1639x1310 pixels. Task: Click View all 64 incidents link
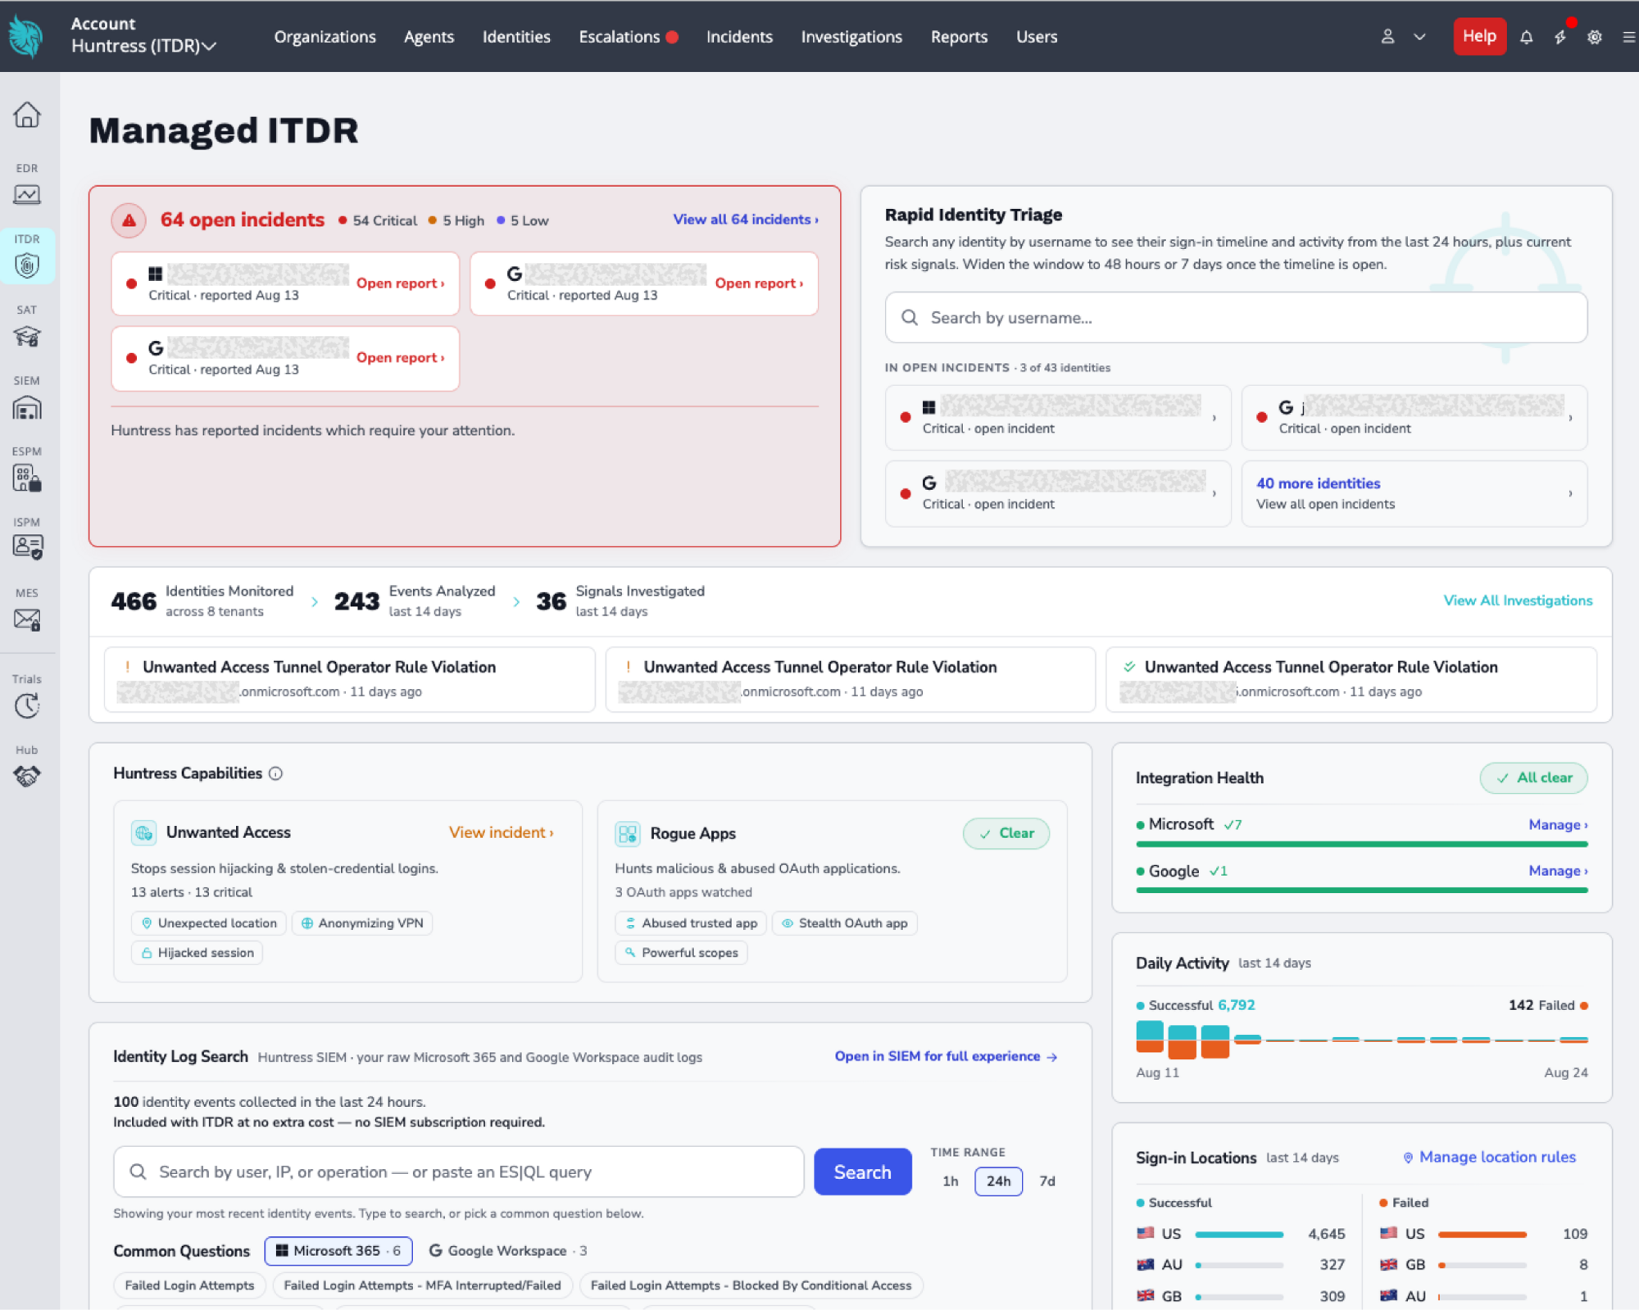click(x=745, y=220)
